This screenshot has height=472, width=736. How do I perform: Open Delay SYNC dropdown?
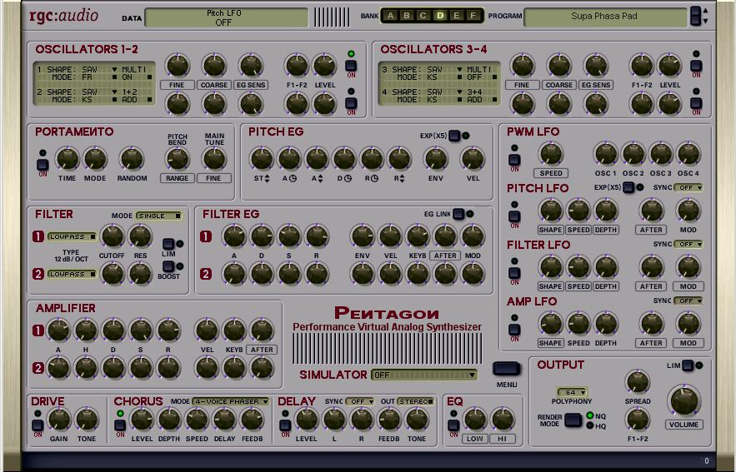pyautogui.click(x=360, y=401)
